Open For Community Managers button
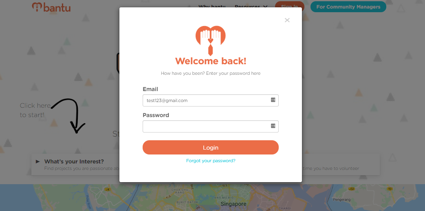 (348, 7)
